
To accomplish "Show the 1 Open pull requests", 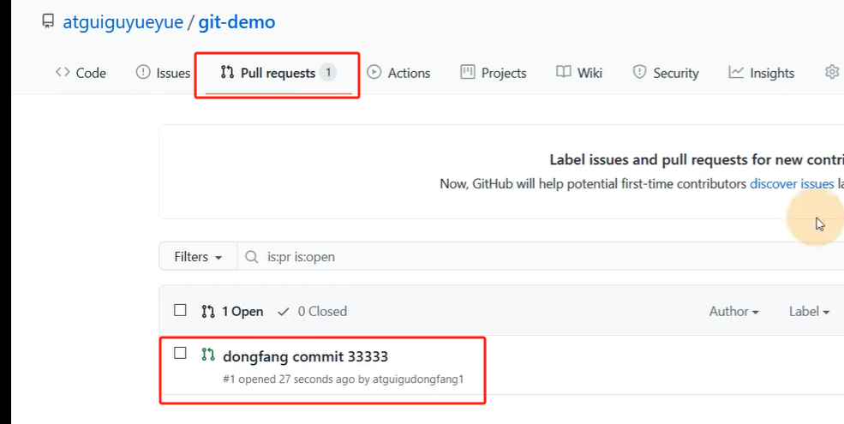I will (x=232, y=312).
